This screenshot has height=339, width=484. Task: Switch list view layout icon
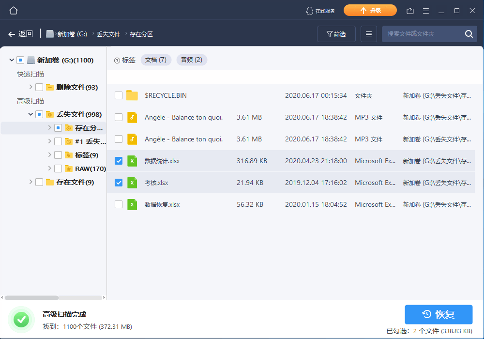coord(368,34)
